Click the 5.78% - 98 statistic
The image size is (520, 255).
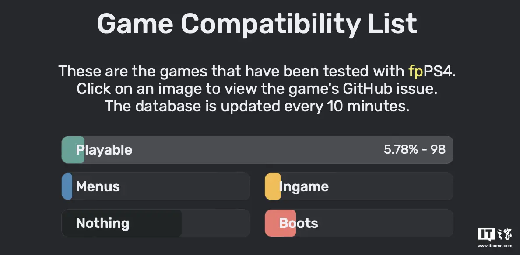[x=415, y=150]
